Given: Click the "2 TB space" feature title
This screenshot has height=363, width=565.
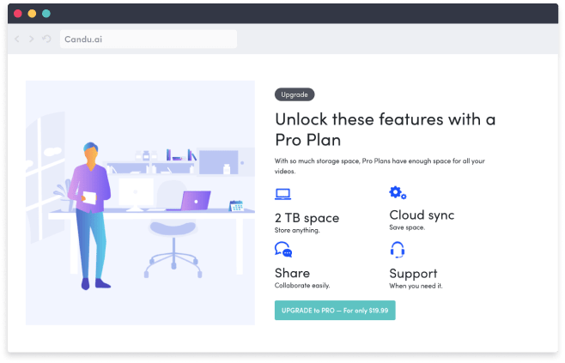Looking at the screenshot, I should (307, 218).
